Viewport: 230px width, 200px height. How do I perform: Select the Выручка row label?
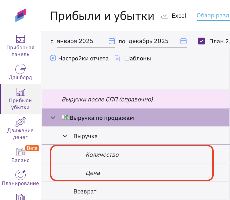[86, 136]
